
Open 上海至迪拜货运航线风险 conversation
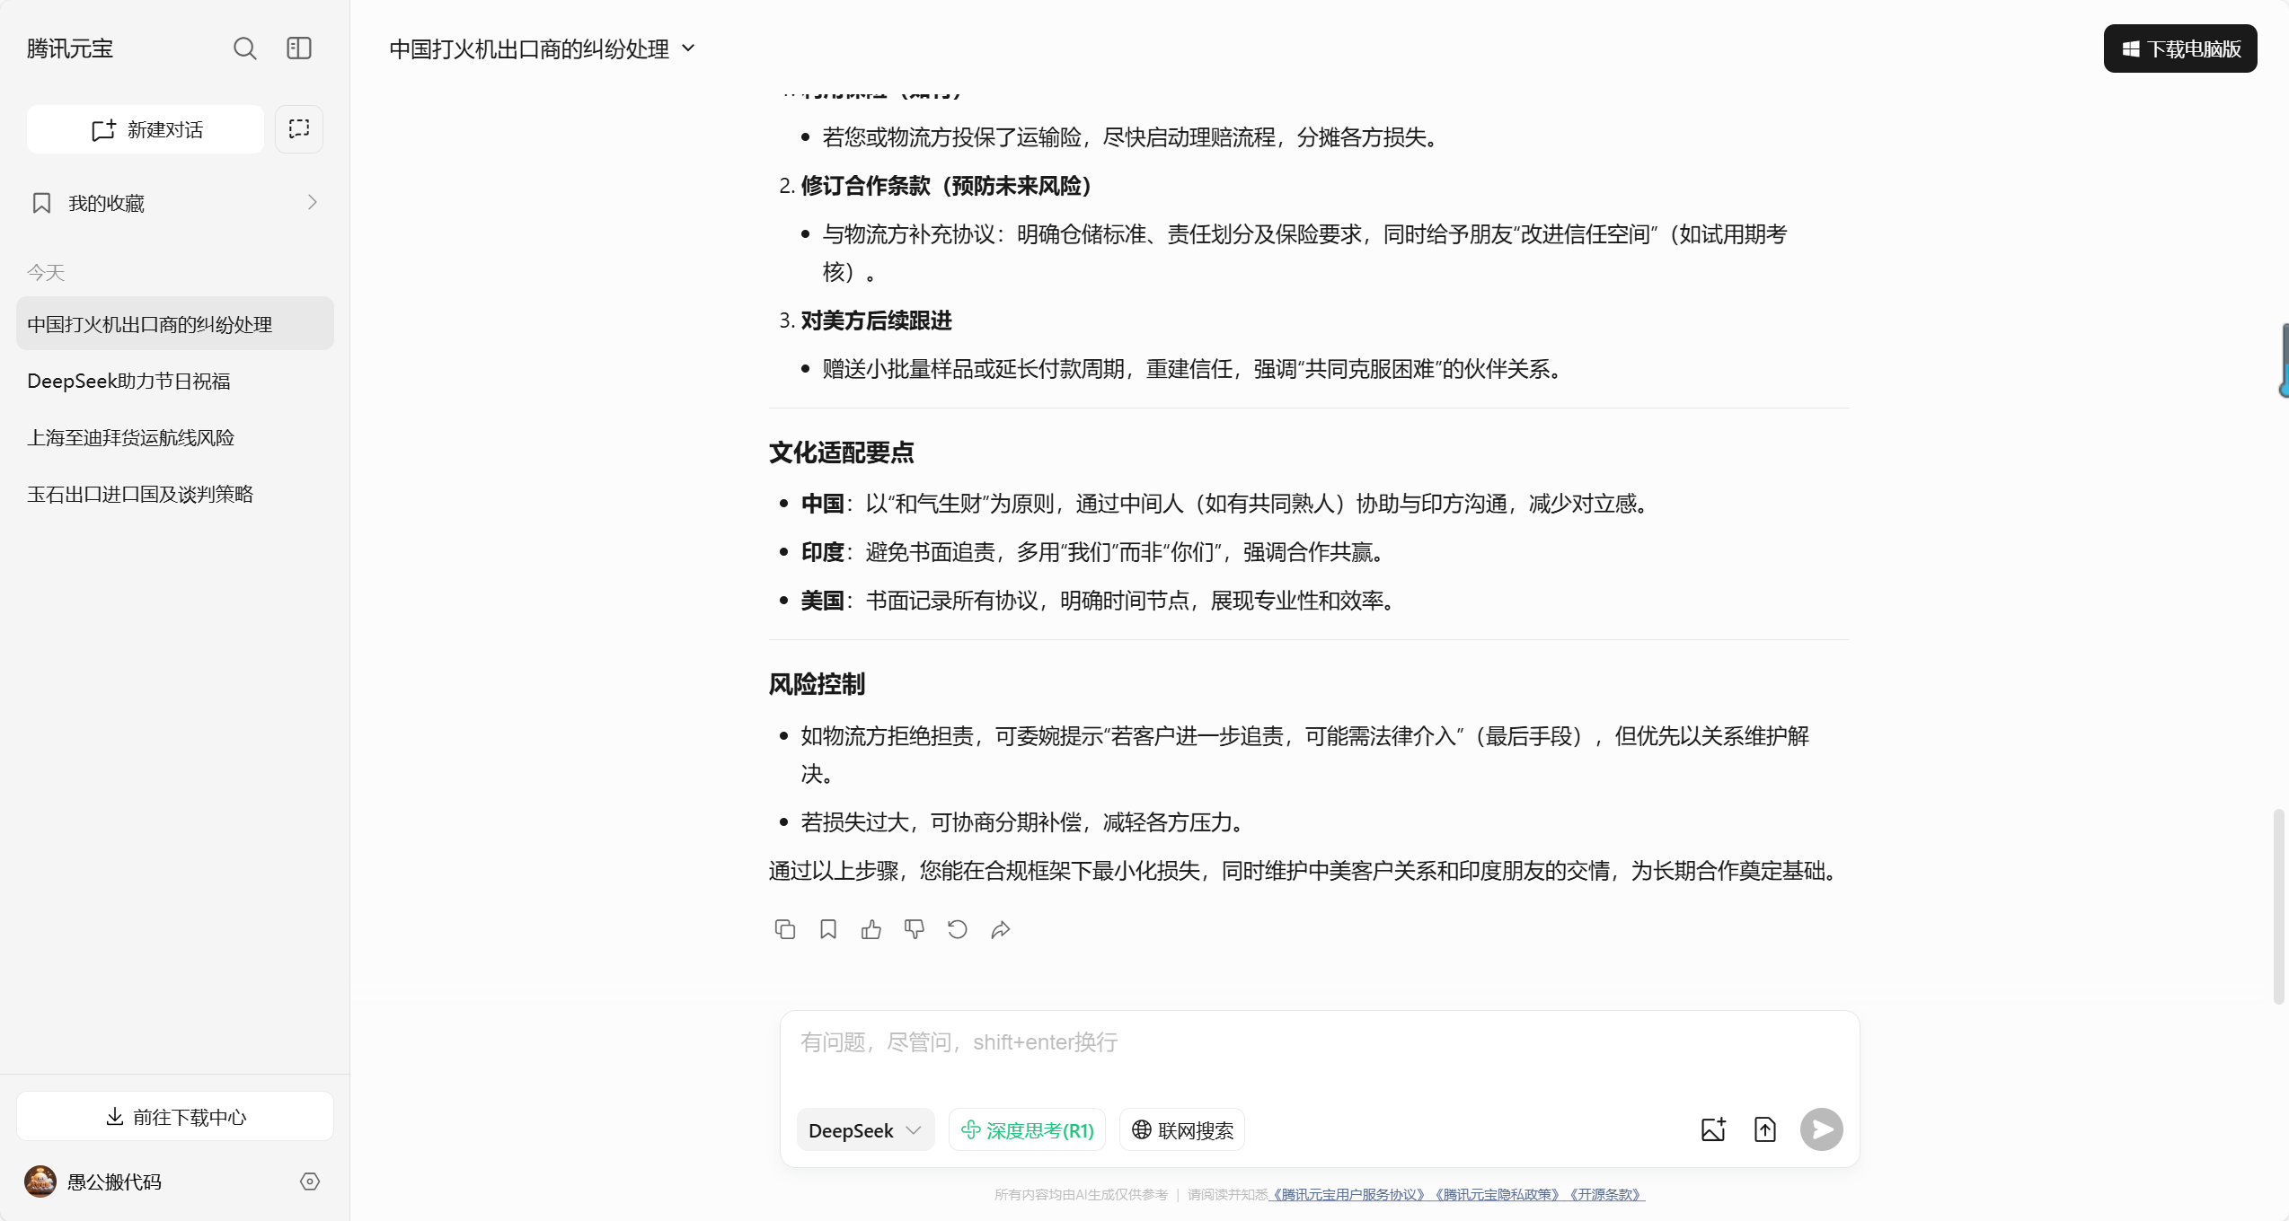(x=131, y=437)
